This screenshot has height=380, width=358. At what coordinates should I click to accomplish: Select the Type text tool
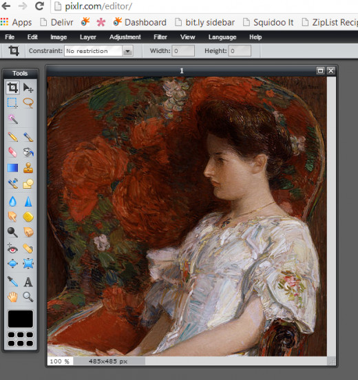click(28, 282)
